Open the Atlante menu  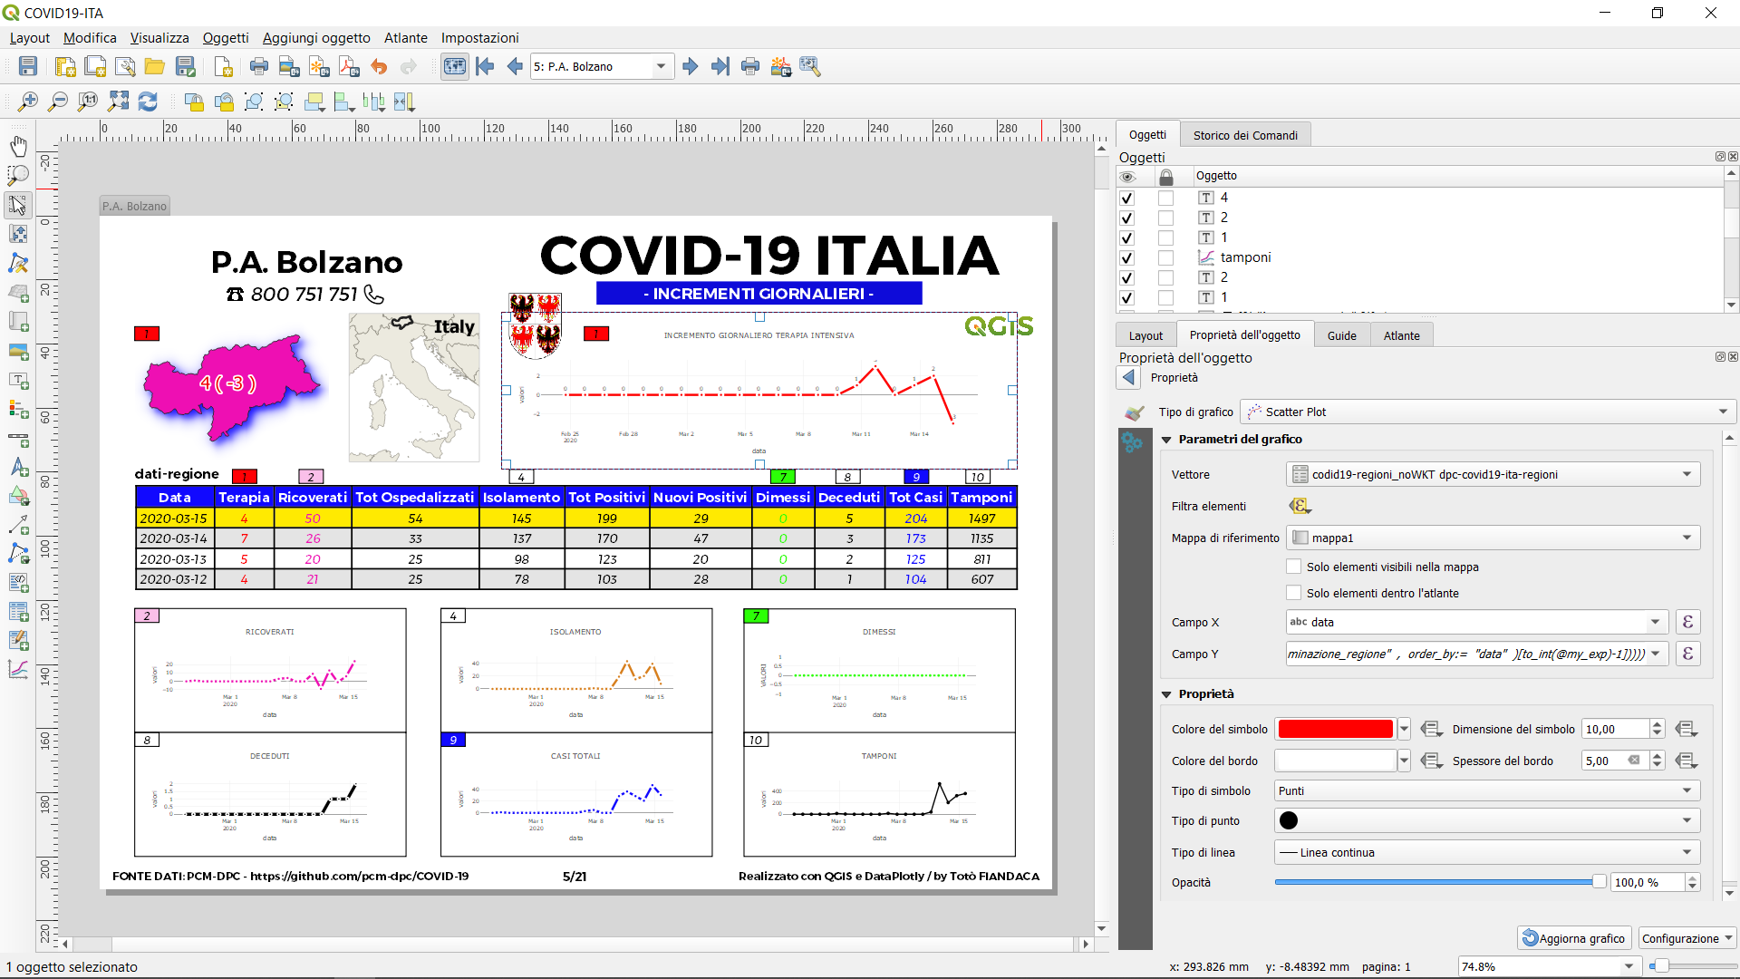(x=405, y=38)
